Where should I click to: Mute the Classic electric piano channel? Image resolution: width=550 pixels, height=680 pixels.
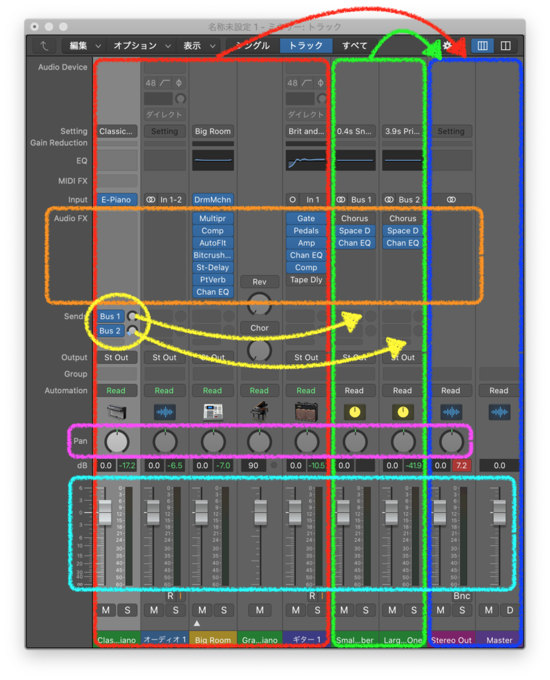tap(106, 610)
